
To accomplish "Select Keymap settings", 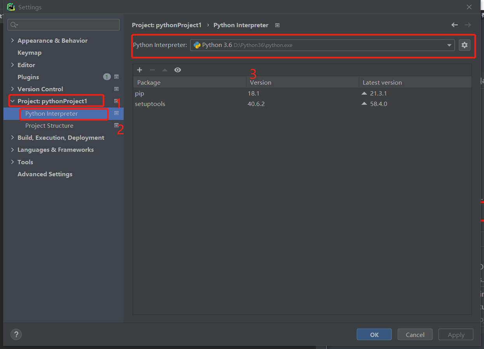I will coord(30,53).
